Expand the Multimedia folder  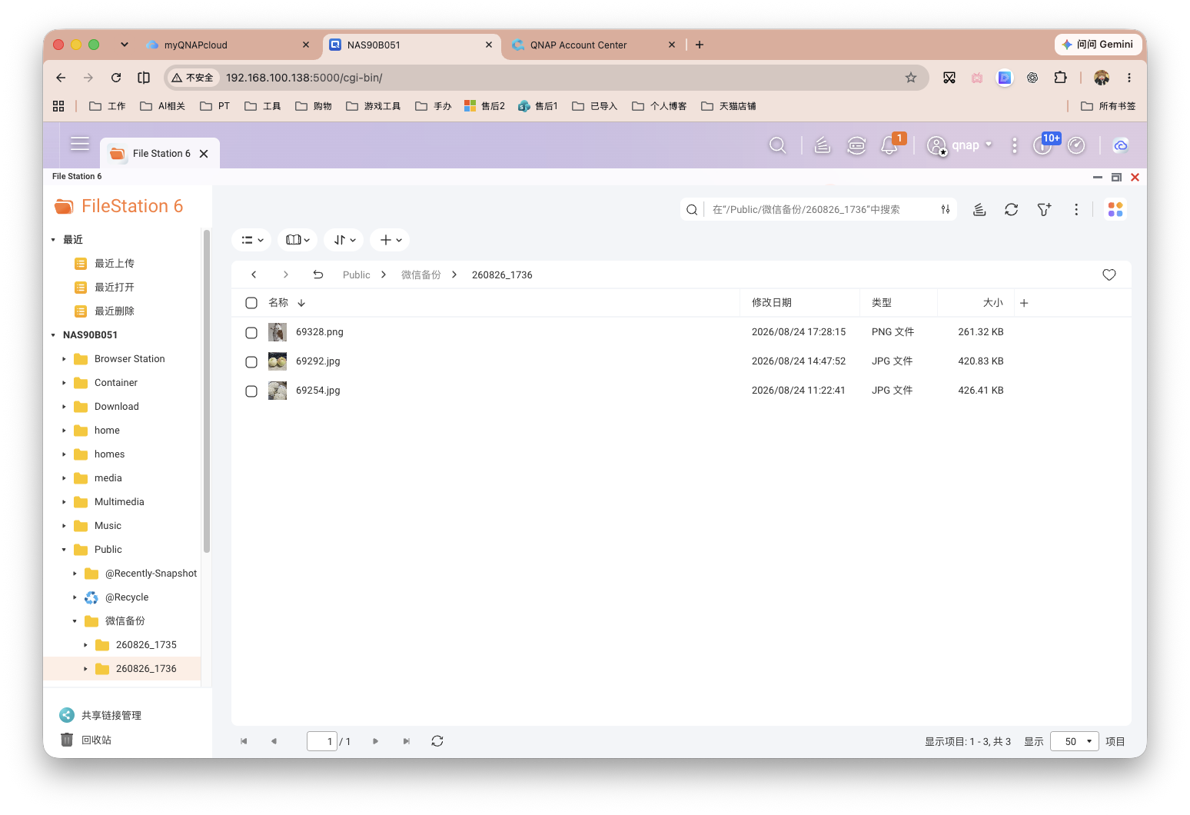[64, 502]
